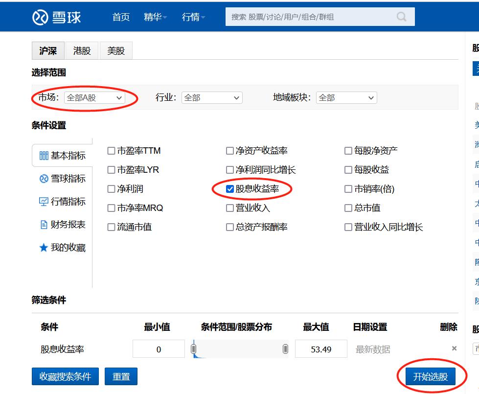The image size is (479, 394).
Task: Click the 开始选股 button
Action: tap(430, 376)
